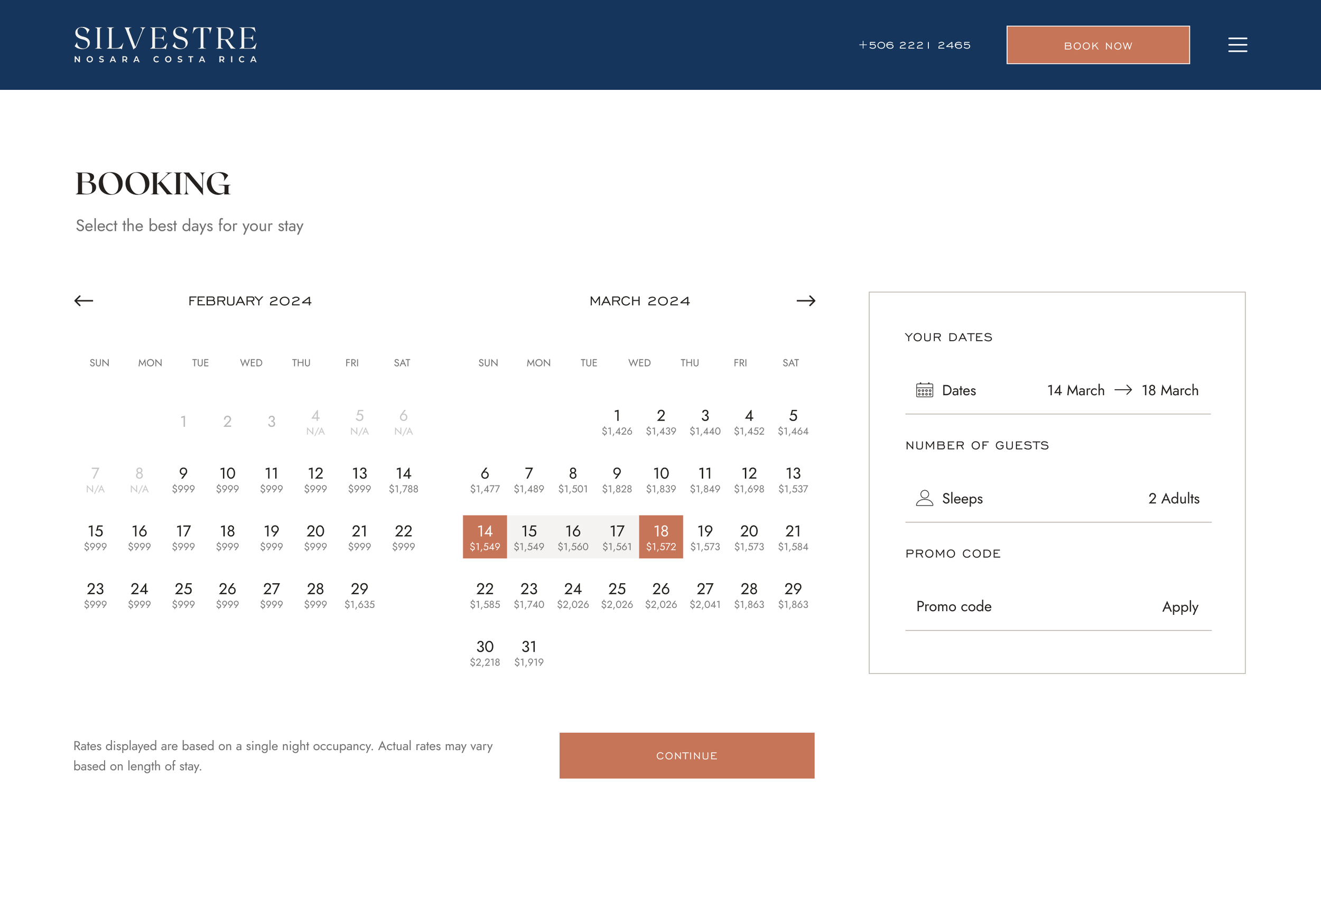This screenshot has width=1321, height=917.
Task: Click the Silvestre Nosara logo
Action: [x=165, y=44]
